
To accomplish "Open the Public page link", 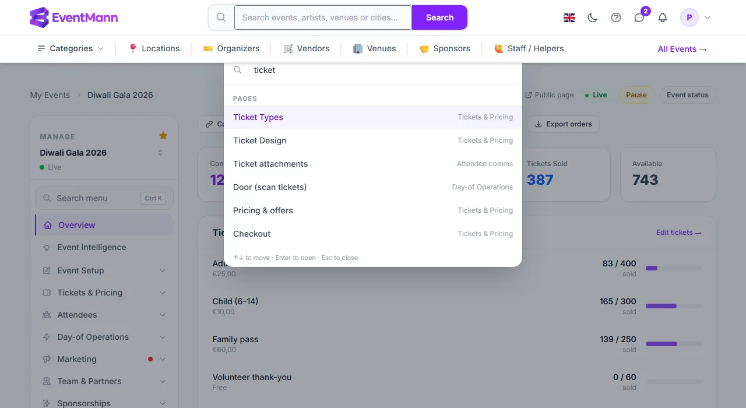I will click(x=549, y=95).
